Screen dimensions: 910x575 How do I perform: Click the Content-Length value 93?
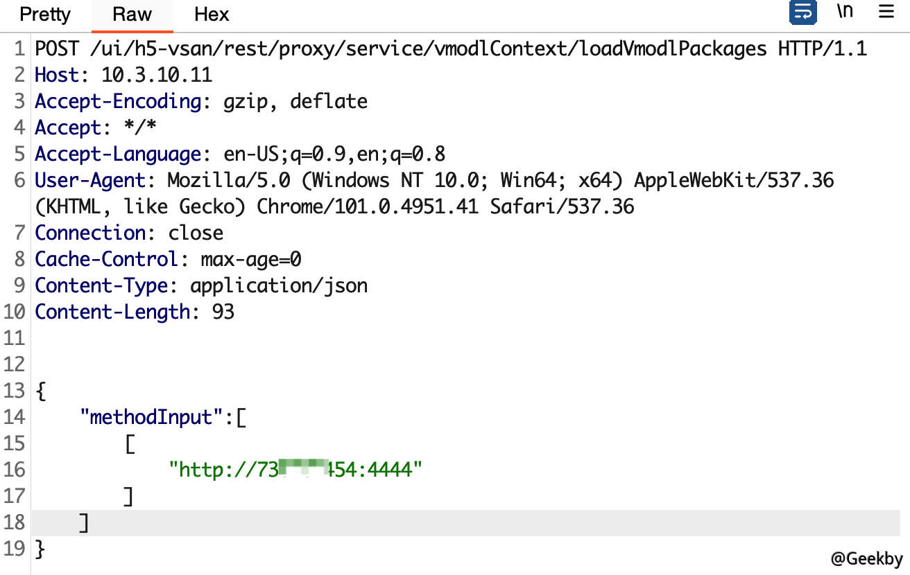click(223, 312)
